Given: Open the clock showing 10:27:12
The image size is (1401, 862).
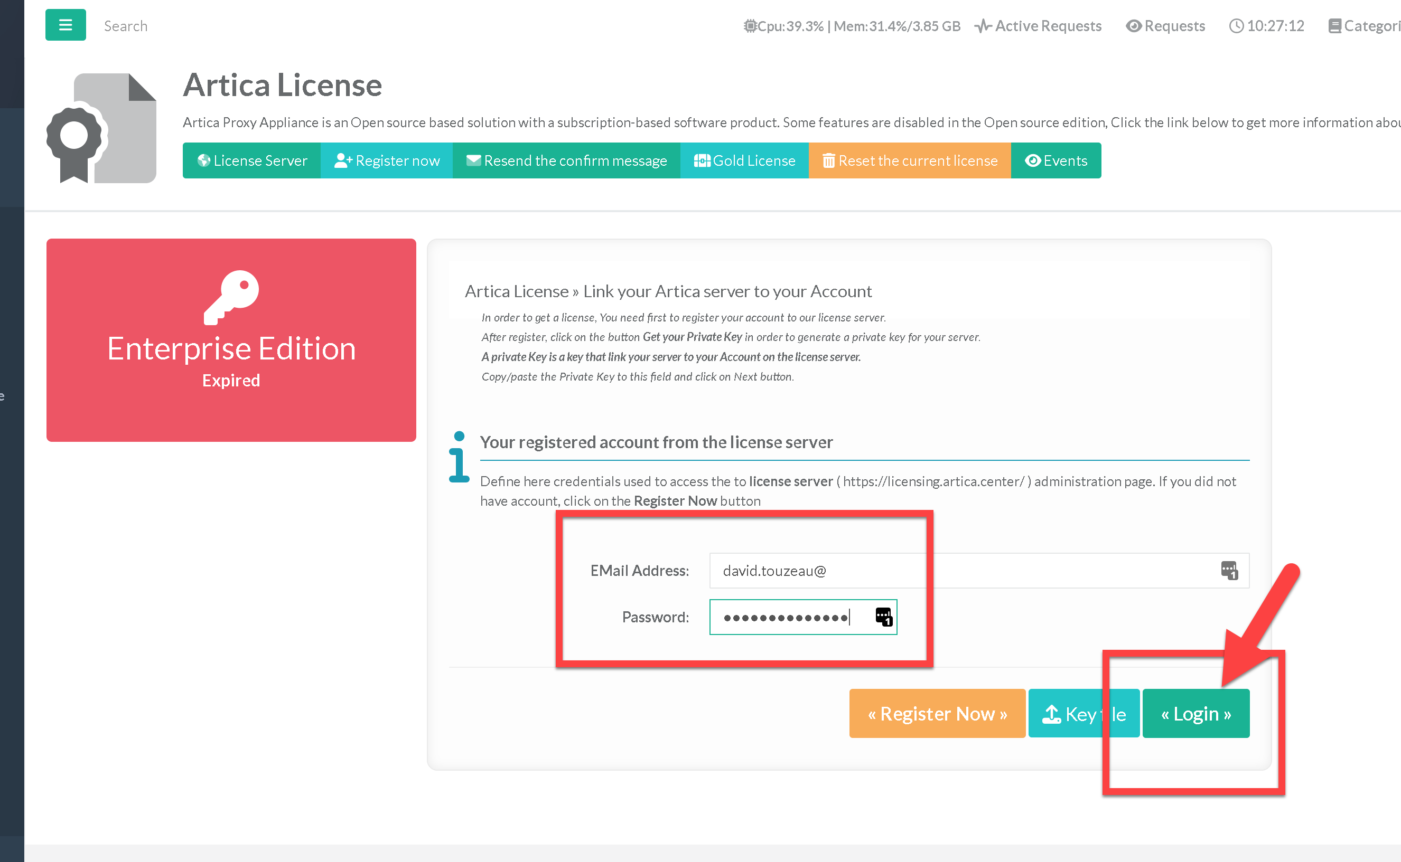Looking at the screenshot, I should (1267, 26).
